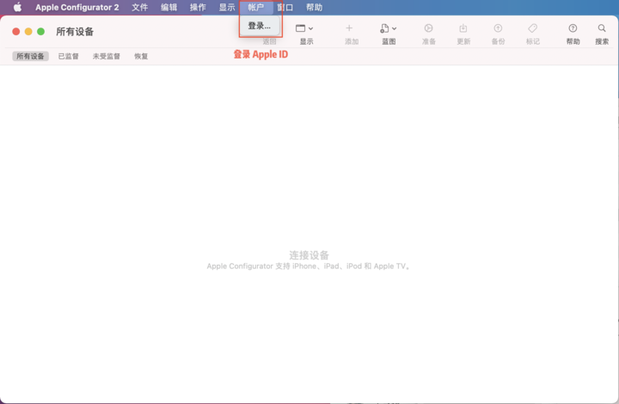Image resolution: width=619 pixels, height=404 pixels.
Task: Minimize window with yellow button
Action: tap(28, 32)
